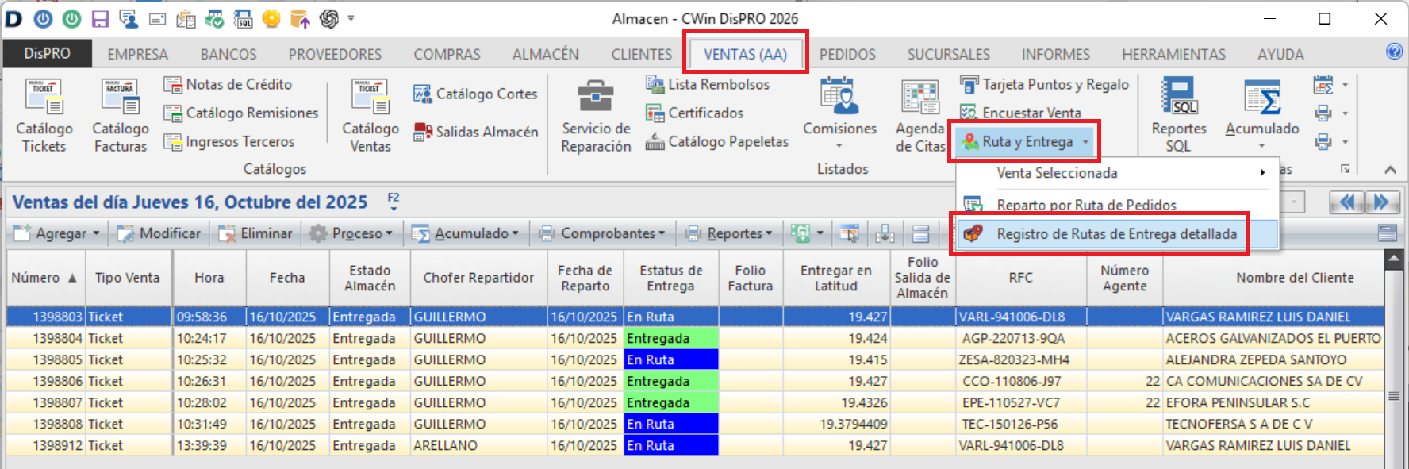Click the green power icon in title bar

click(x=71, y=18)
